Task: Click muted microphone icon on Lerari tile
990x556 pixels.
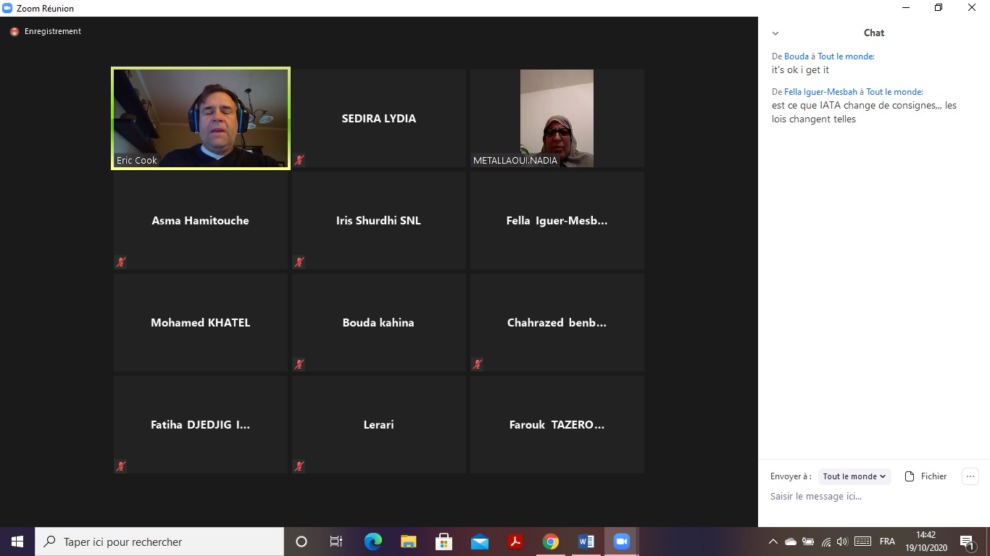Action: click(x=299, y=466)
